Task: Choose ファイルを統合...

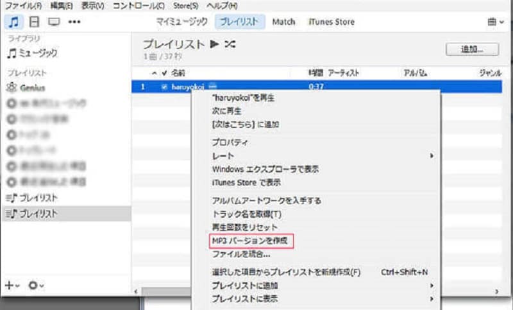Action: coord(241,254)
